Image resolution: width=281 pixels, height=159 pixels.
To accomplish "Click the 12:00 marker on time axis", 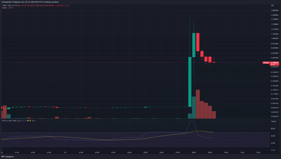I will (258, 152).
